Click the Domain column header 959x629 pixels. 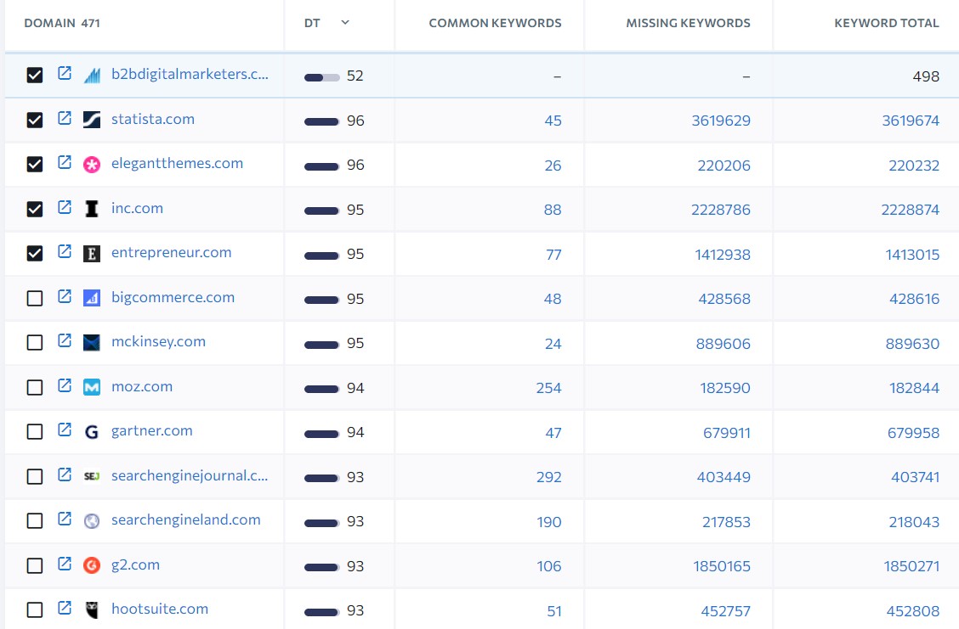[x=62, y=23]
